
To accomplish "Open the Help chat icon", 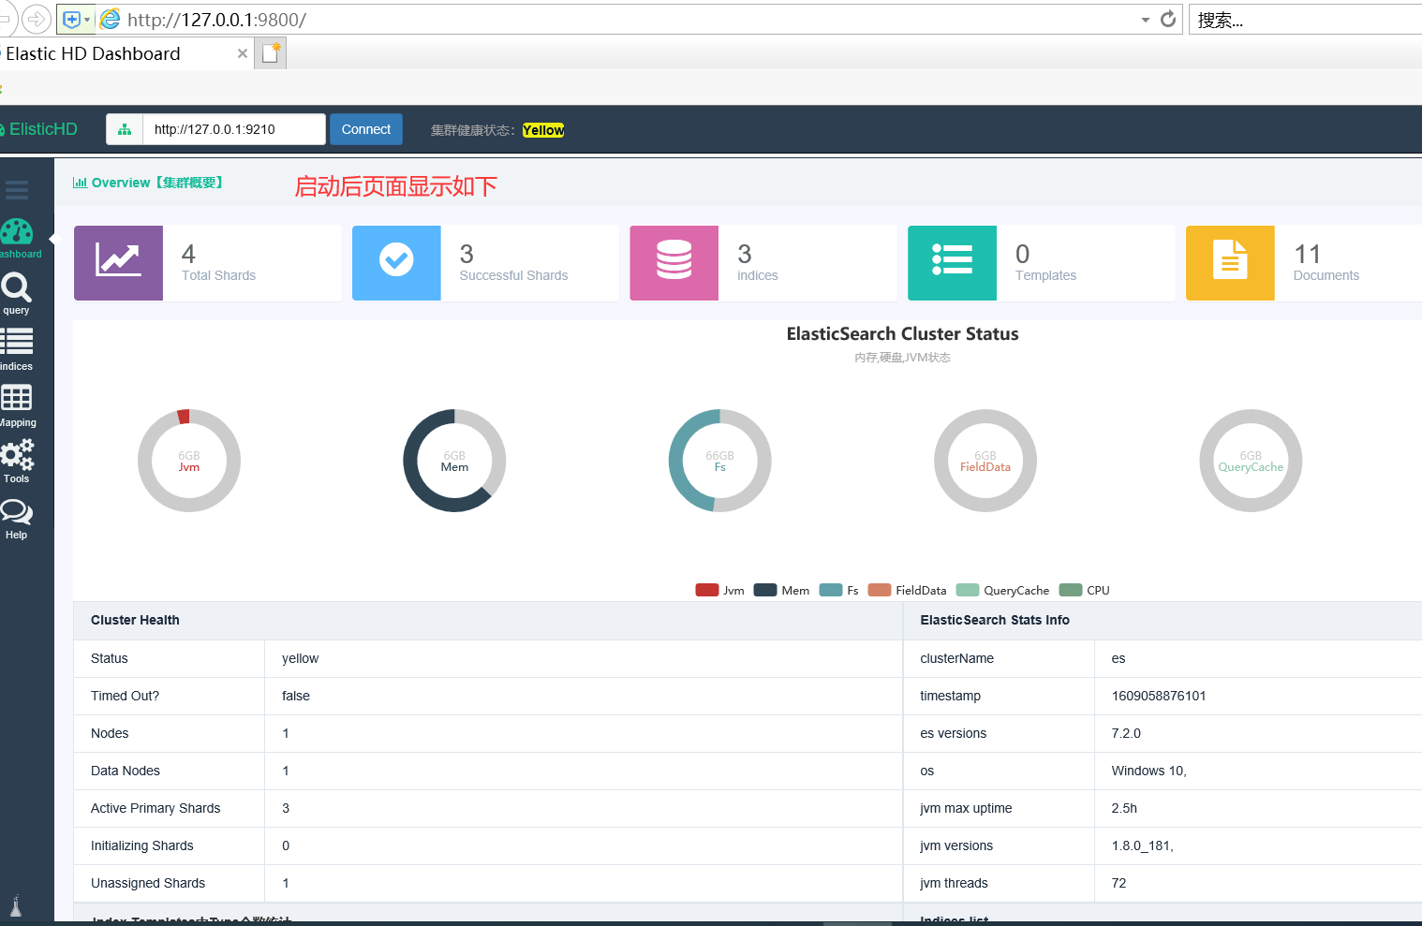I will (x=16, y=511).
